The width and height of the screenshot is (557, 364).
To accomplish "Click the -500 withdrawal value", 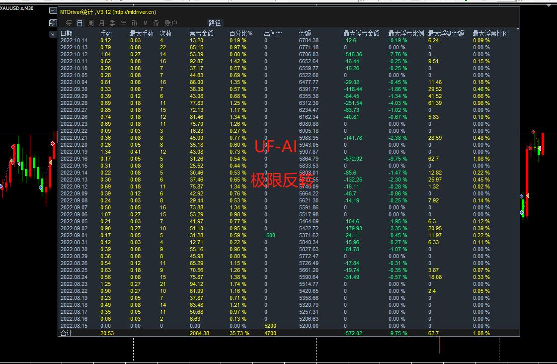I will coord(270,235).
